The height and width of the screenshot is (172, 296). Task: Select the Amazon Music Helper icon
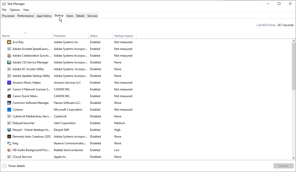coord(9,83)
